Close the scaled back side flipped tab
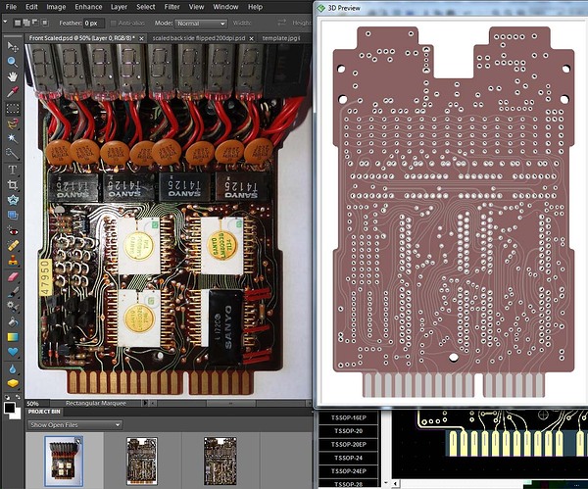Screen dimensions: 588x489 (x=251, y=38)
